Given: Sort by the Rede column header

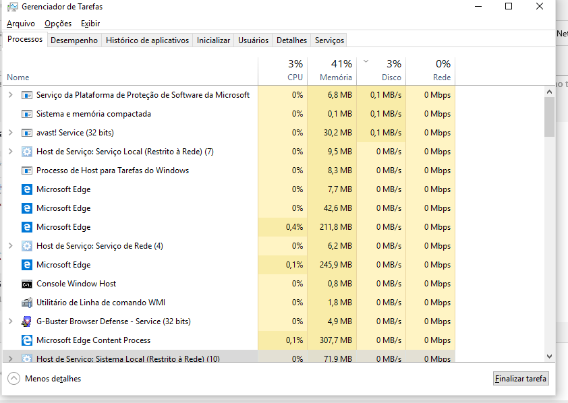Looking at the screenshot, I should (430, 71).
